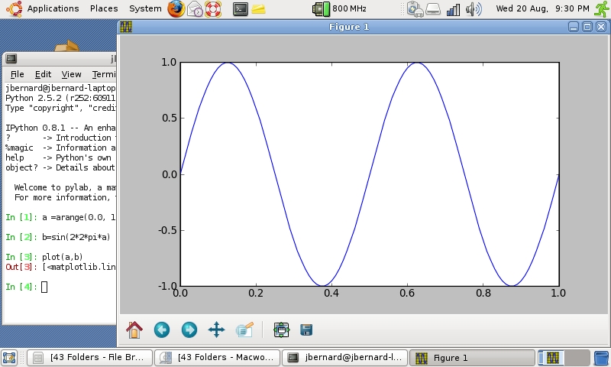The image size is (611, 367).
Task: Go forward to next plot view
Action: click(189, 330)
